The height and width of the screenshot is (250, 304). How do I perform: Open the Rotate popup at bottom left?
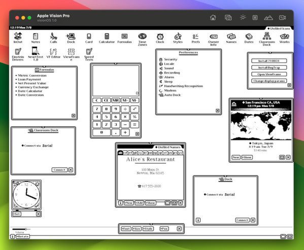[23, 236]
